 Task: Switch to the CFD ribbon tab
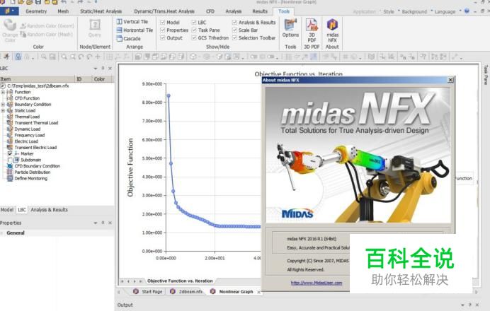tap(210, 11)
